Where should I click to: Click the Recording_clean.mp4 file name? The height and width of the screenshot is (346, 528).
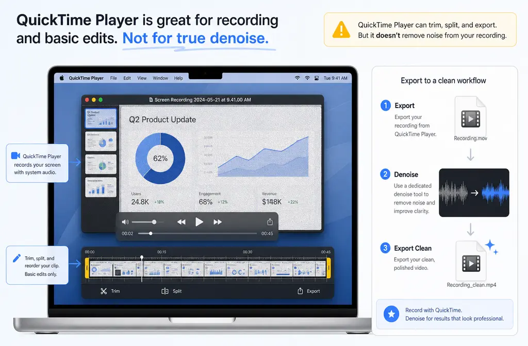(x=471, y=285)
